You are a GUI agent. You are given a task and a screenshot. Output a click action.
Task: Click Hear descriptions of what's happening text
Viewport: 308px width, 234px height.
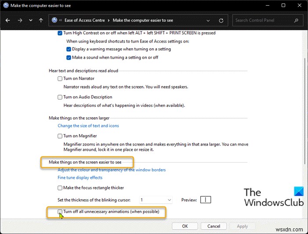(124, 106)
